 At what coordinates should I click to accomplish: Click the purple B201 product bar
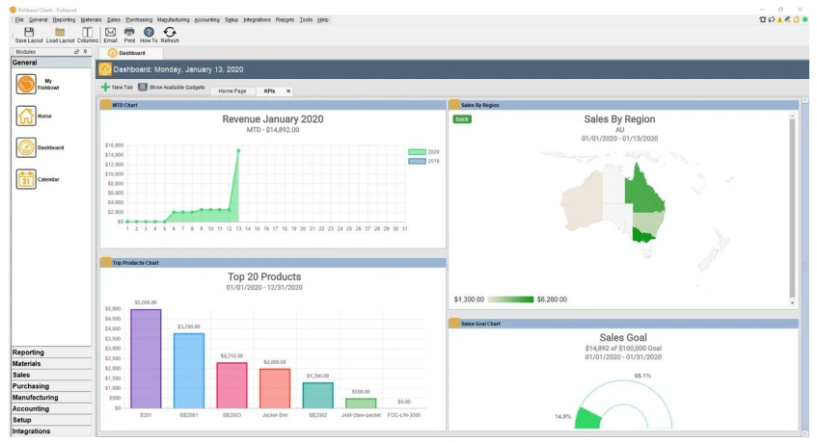coord(146,358)
